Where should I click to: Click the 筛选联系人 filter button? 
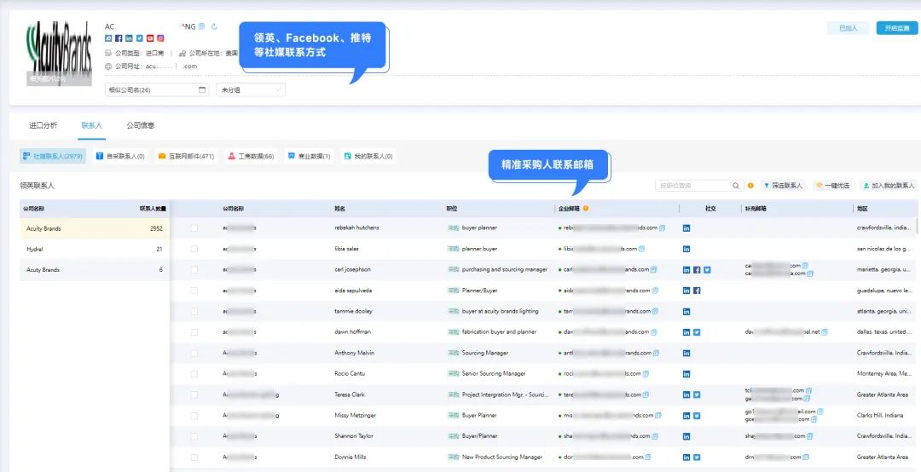pos(784,185)
